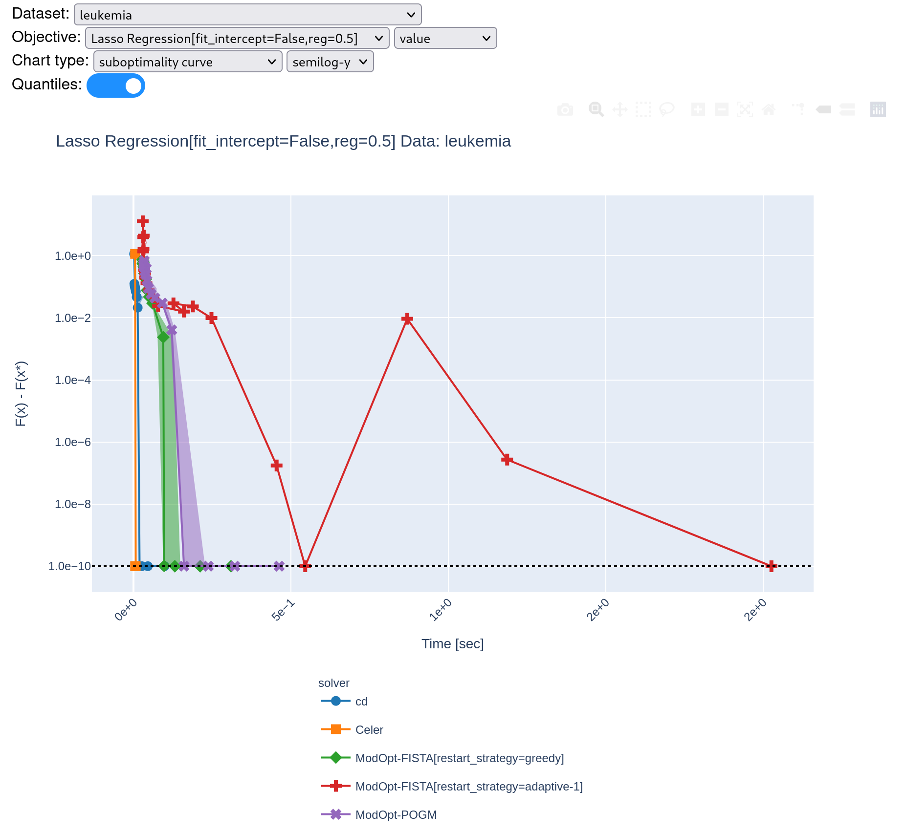Screen dimensions: 906x833
Task: Click the Zoom In plus icon
Action: (x=698, y=109)
